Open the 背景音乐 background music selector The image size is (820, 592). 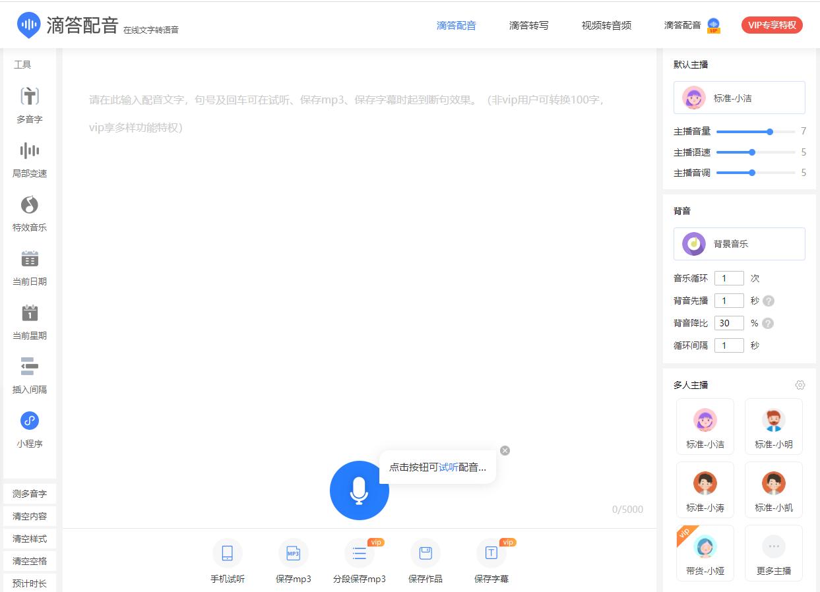(x=739, y=244)
